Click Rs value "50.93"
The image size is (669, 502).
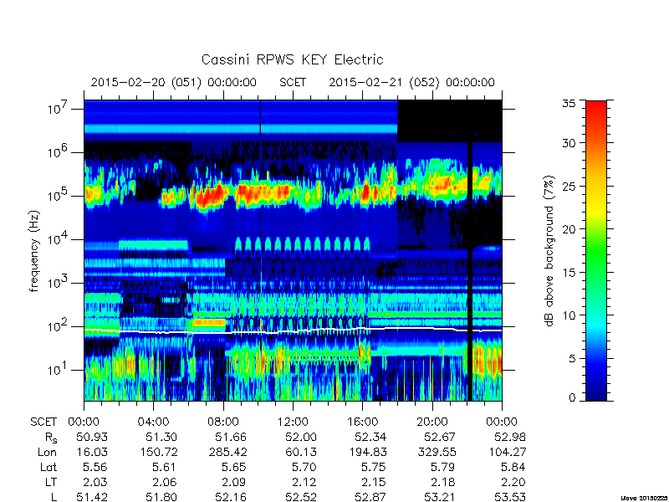[x=92, y=437]
